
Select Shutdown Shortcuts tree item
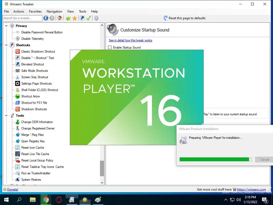coord(34,109)
